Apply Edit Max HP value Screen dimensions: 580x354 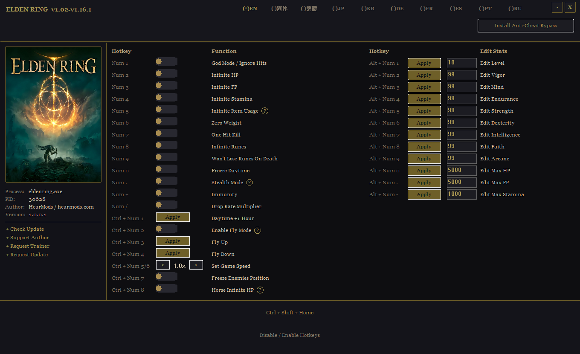(x=424, y=171)
